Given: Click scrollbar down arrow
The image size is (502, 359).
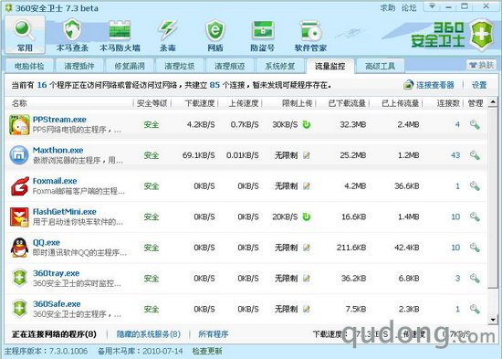Looking at the screenshot, I should [x=493, y=319].
